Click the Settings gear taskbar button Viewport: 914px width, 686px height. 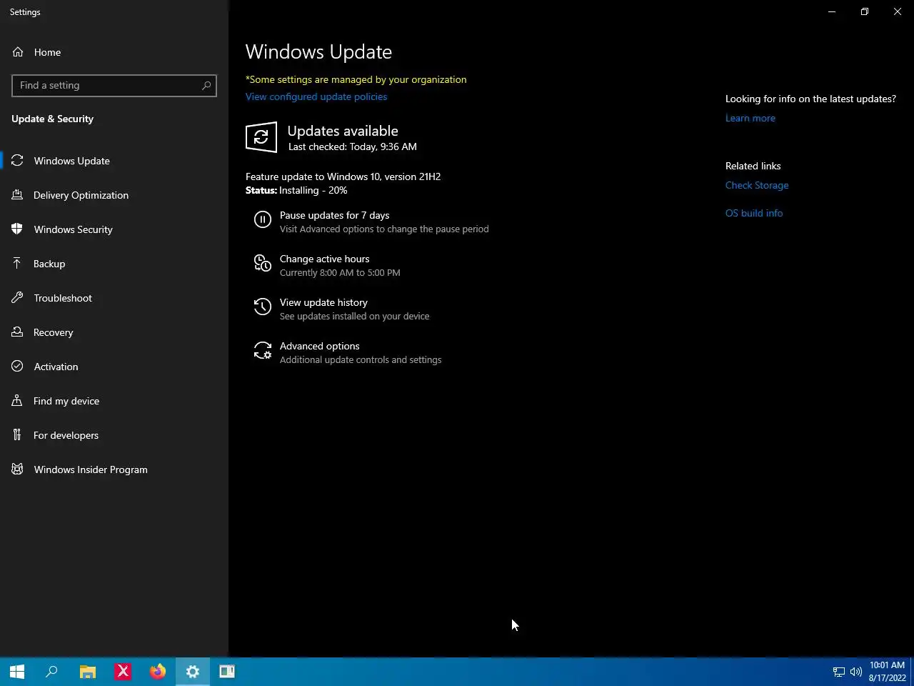193,672
